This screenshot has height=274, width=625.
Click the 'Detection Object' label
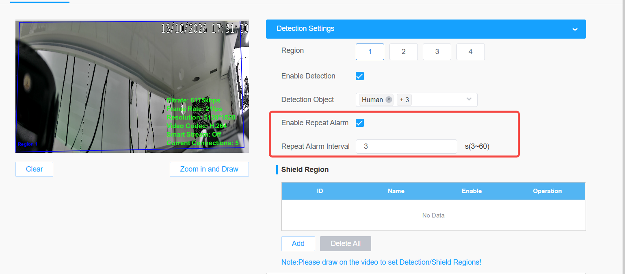click(308, 100)
